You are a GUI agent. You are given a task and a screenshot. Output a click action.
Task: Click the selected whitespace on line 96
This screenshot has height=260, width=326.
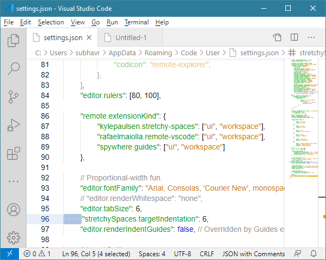click(x=73, y=219)
